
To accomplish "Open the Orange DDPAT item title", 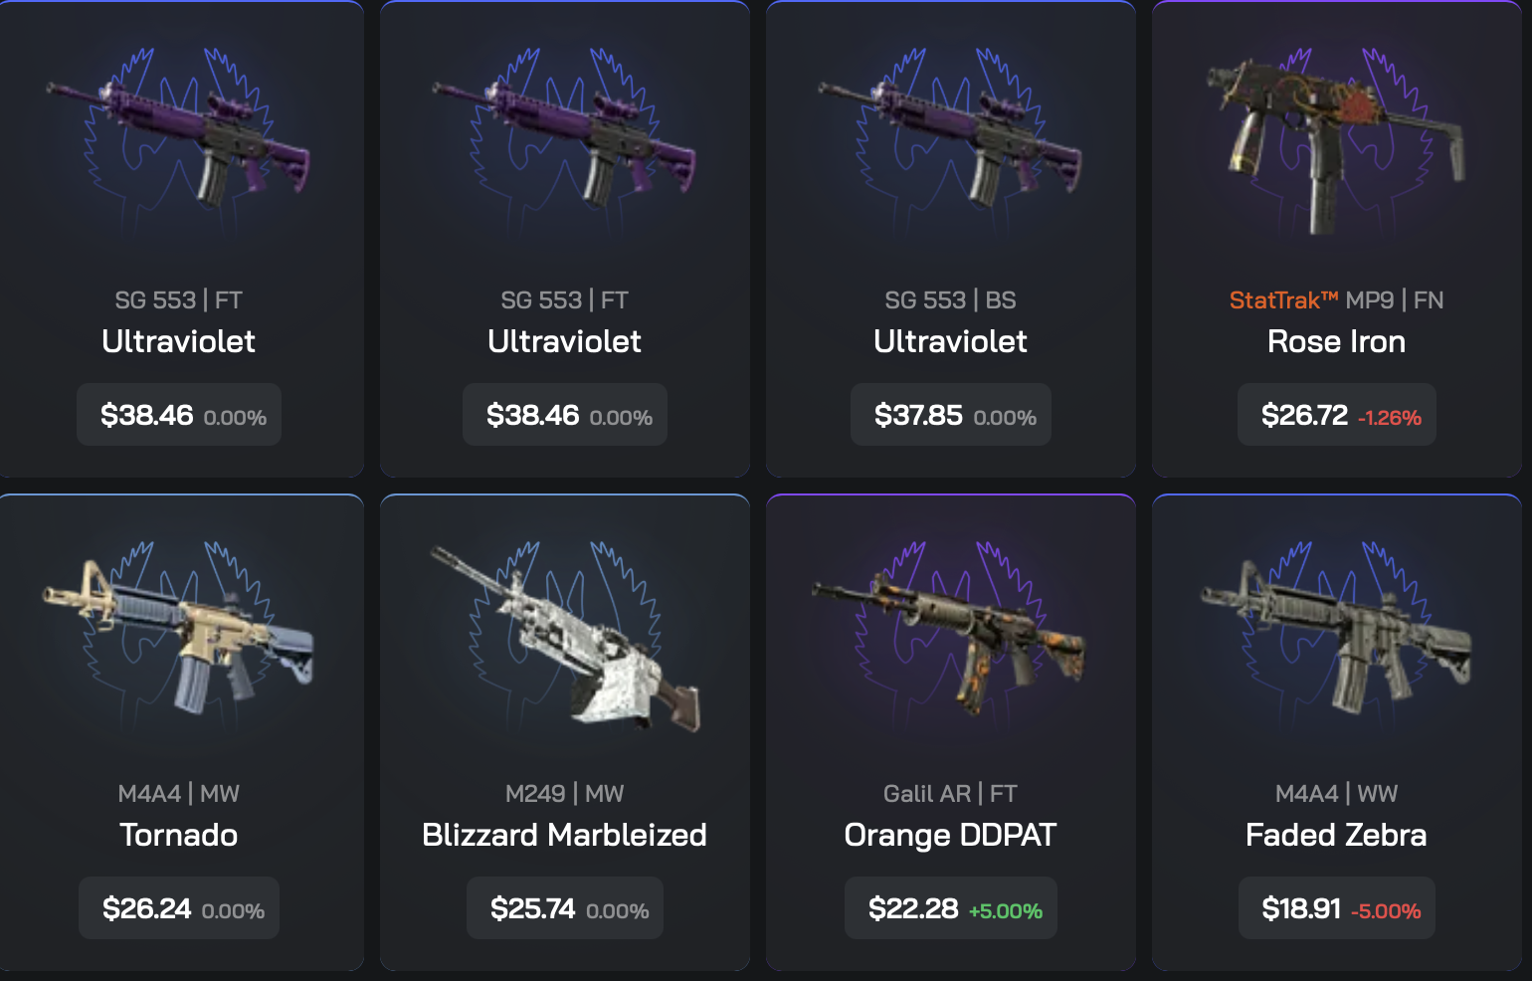I will tap(950, 835).
